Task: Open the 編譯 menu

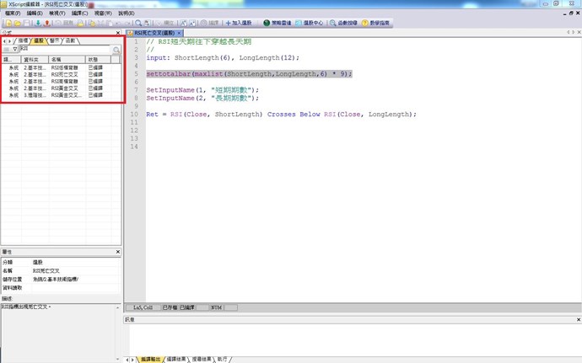Action: click(78, 13)
